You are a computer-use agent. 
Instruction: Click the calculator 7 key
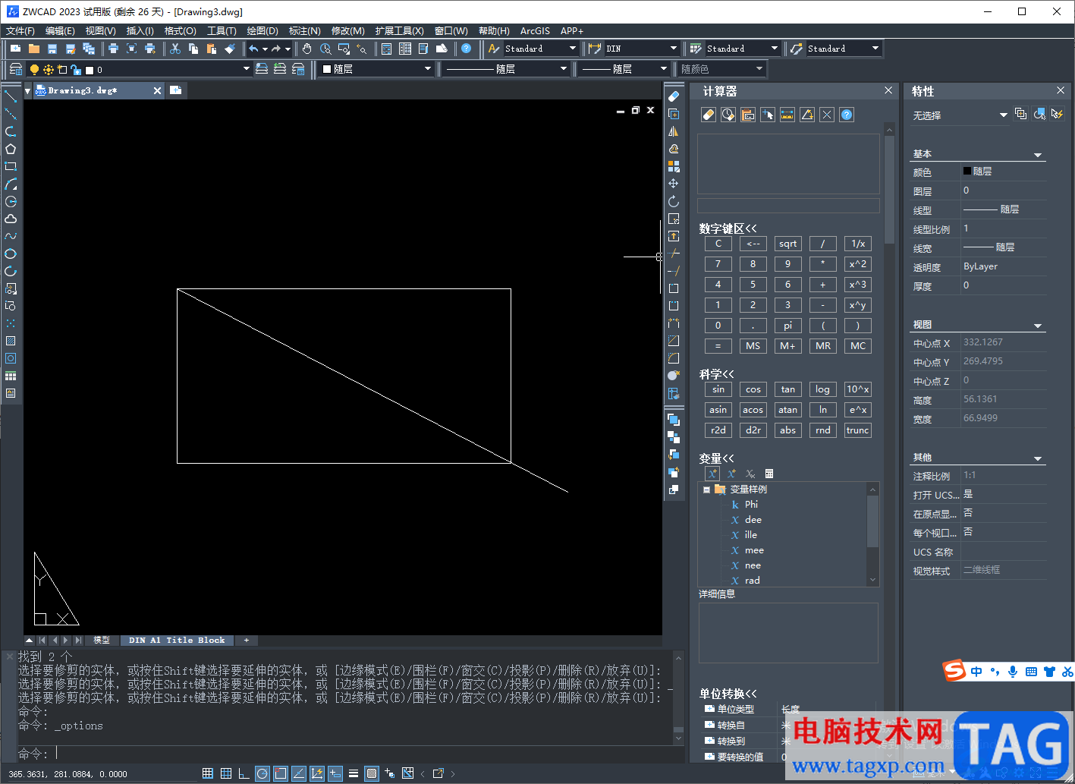pos(718,264)
